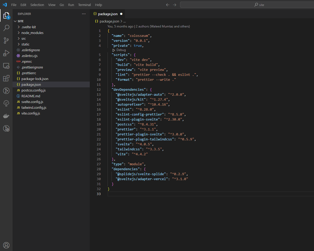Collapse the SITE root folder section

coord(20,21)
